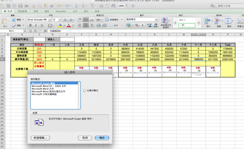Expand the borders dropdown arrow

tap(53, 25)
